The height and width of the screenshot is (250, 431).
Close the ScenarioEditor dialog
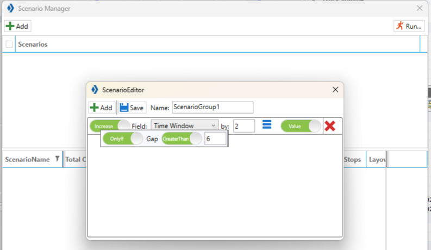click(335, 90)
